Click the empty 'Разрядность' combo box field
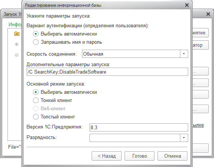This screenshot has height=167, width=214. click(x=135, y=138)
